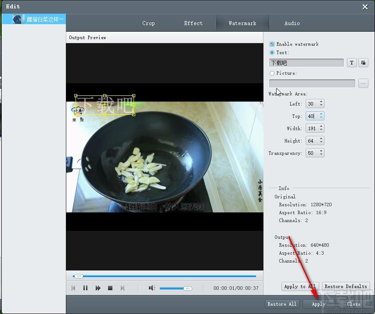
Task: Click the Restore All button
Action: click(282, 304)
